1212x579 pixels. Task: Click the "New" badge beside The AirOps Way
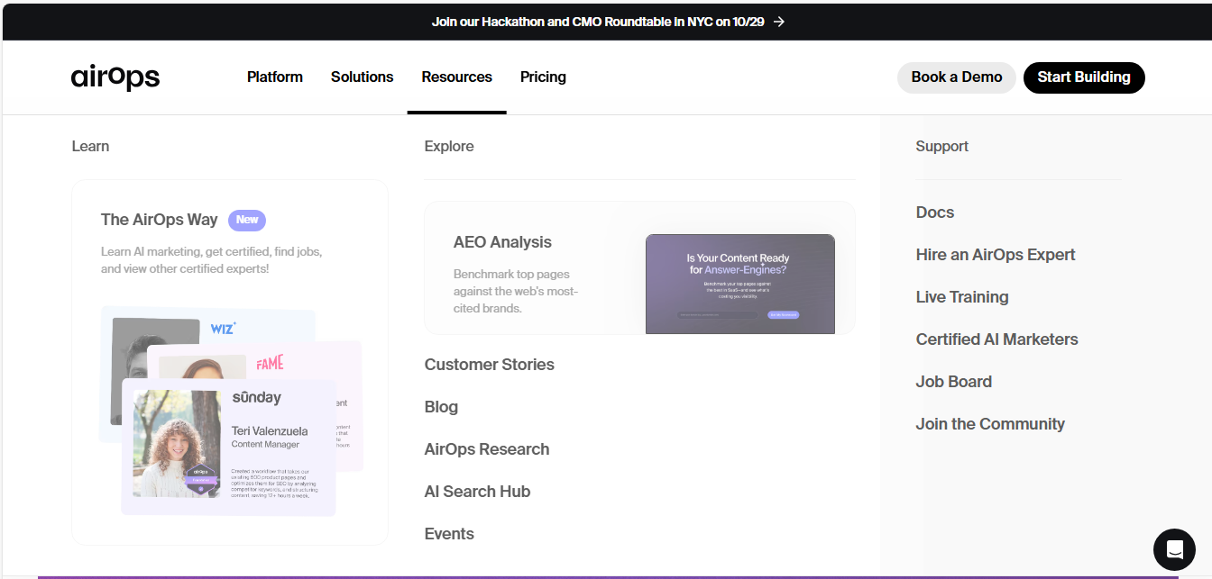[247, 220]
